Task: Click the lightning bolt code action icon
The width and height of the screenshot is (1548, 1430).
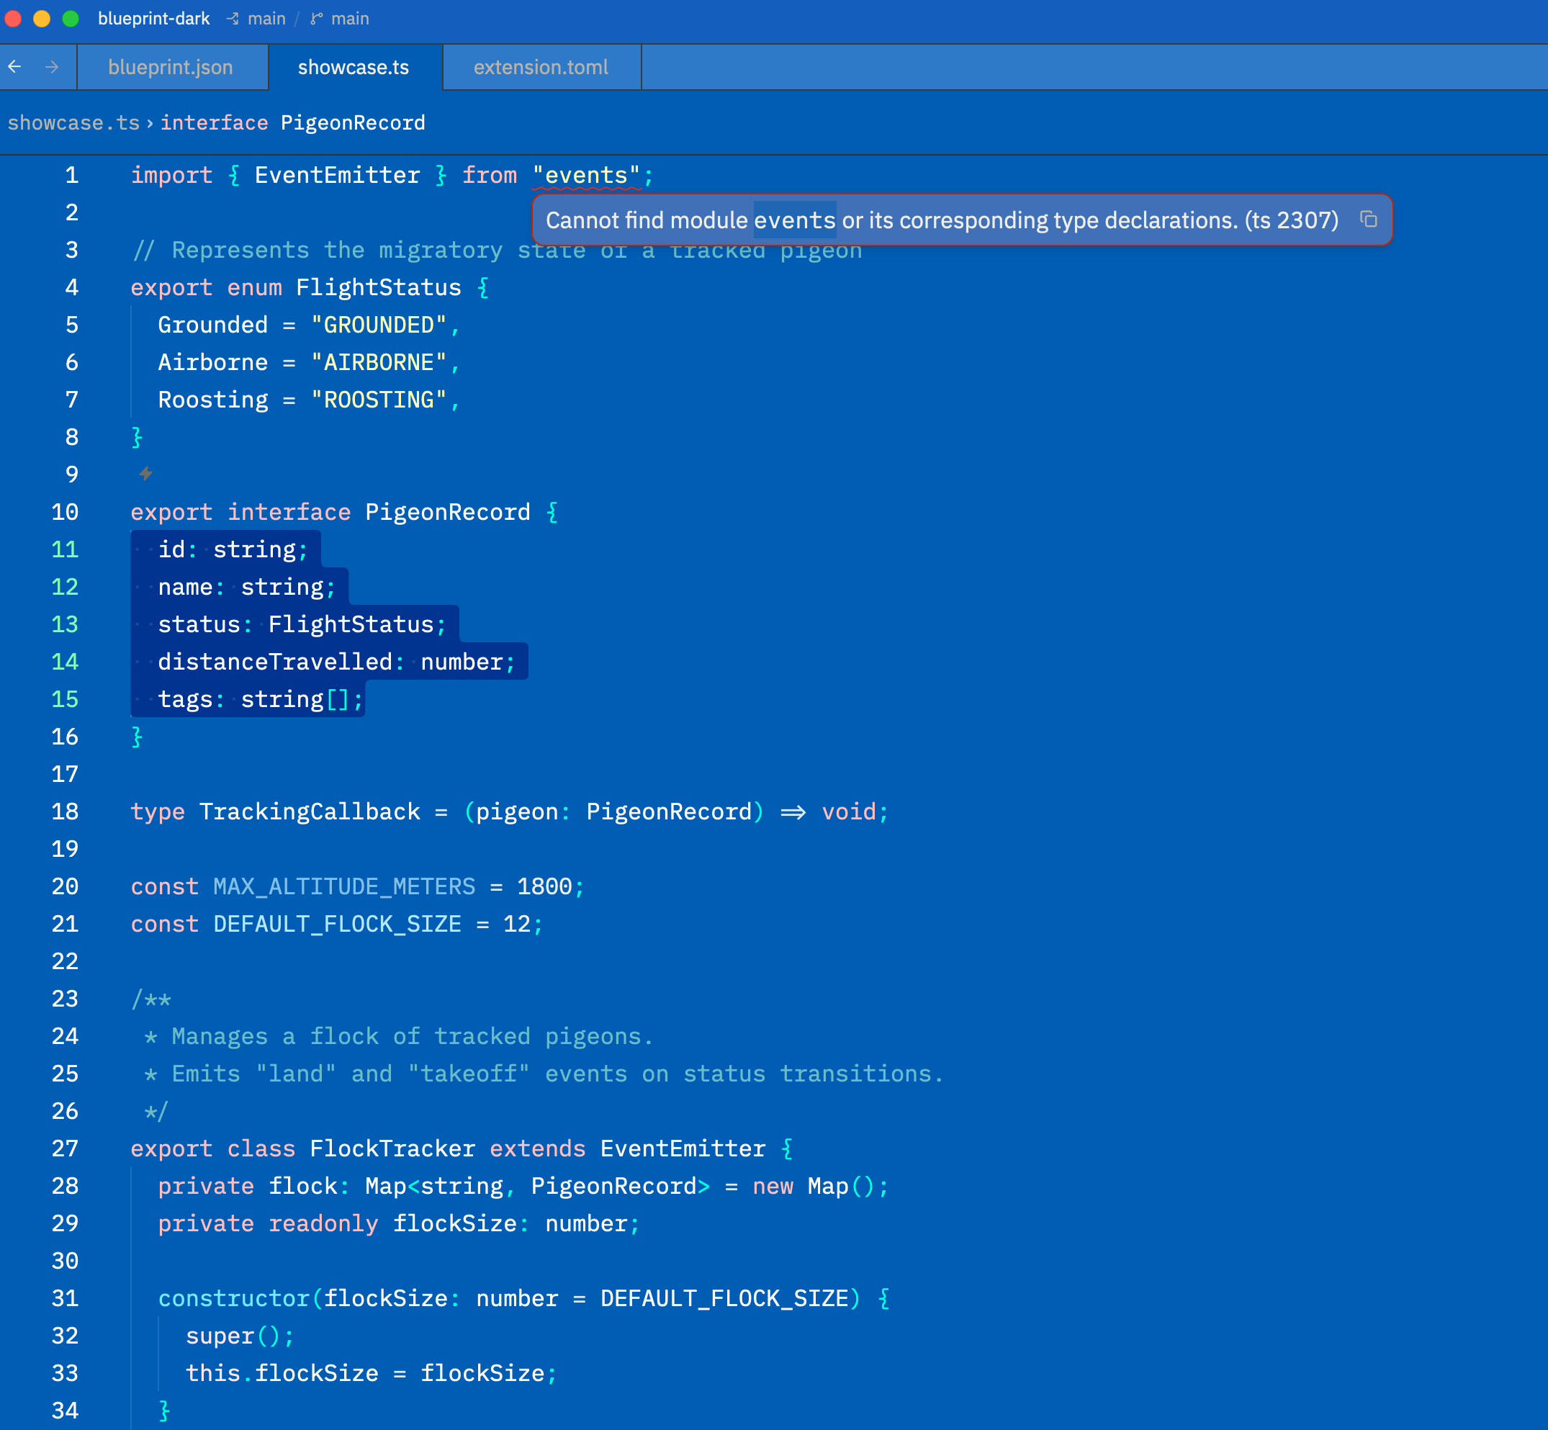Action: click(145, 474)
